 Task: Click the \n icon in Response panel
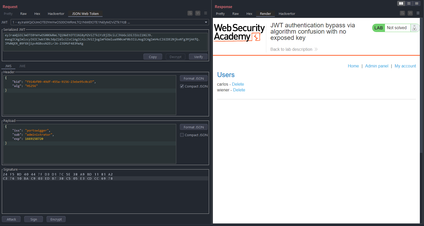[410, 13]
